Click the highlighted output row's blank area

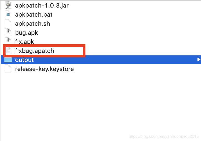click(x=115, y=60)
